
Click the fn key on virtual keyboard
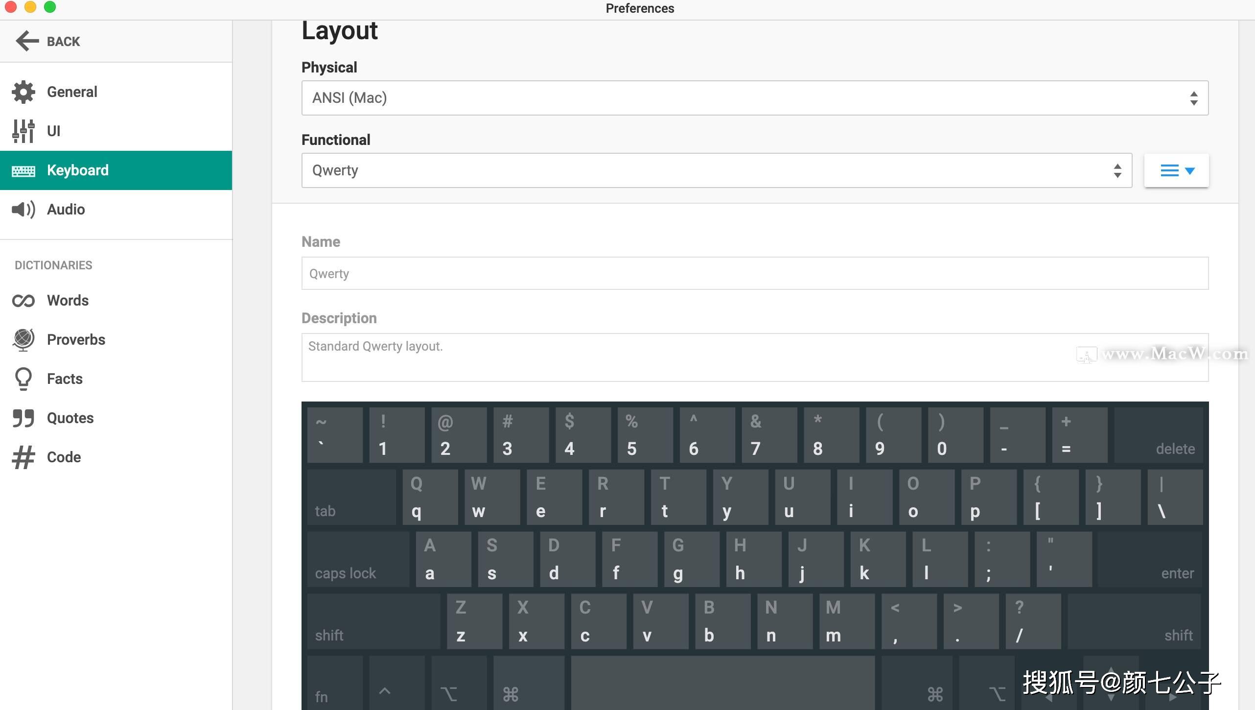335,683
